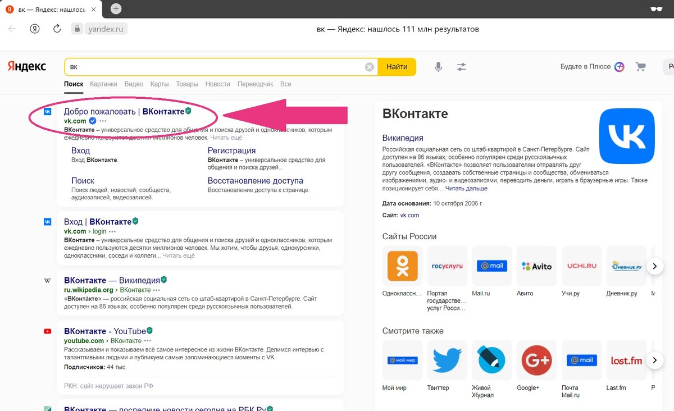Open three-dot menu next to vk.com first result
Image resolution: width=674 pixels, height=411 pixels.
pyautogui.click(x=103, y=121)
